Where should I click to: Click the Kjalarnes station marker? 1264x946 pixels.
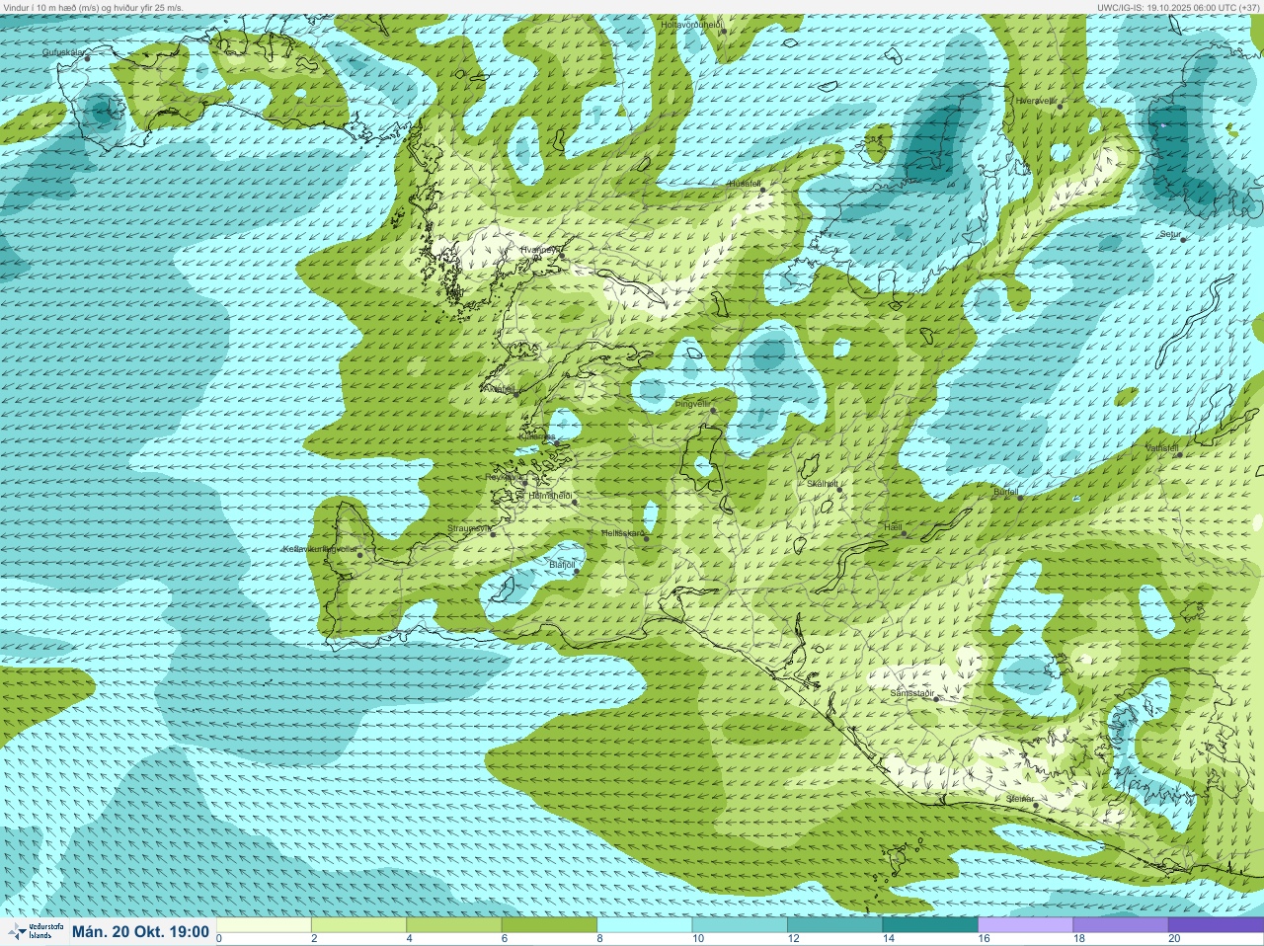coord(557,442)
